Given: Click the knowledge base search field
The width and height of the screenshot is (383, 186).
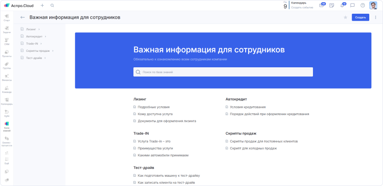Looking at the screenshot, I should (223, 72).
